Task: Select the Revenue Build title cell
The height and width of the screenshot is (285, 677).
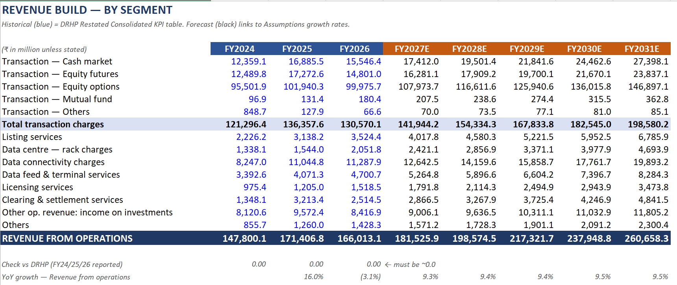Action: pyautogui.click(x=87, y=10)
